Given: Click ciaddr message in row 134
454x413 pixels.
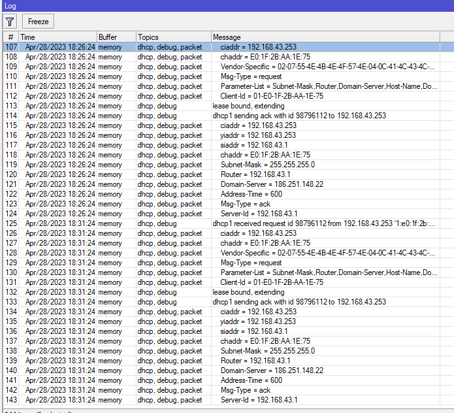Looking at the screenshot, I should pyautogui.click(x=258, y=312).
